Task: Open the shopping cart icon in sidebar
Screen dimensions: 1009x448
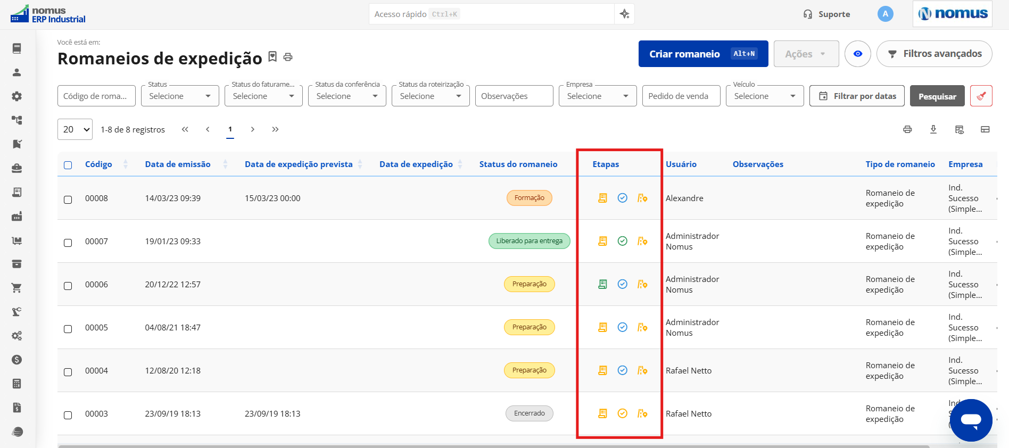Action: point(17,288)
